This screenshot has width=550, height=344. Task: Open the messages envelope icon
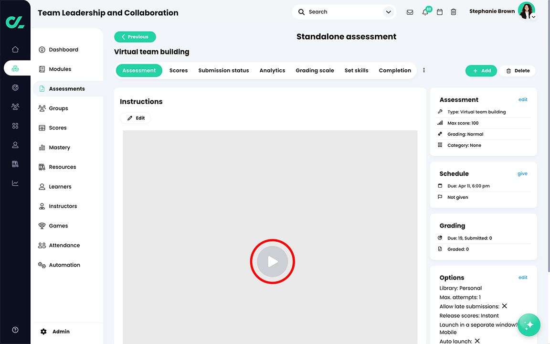pyautogui.click(x=410, y=11)
